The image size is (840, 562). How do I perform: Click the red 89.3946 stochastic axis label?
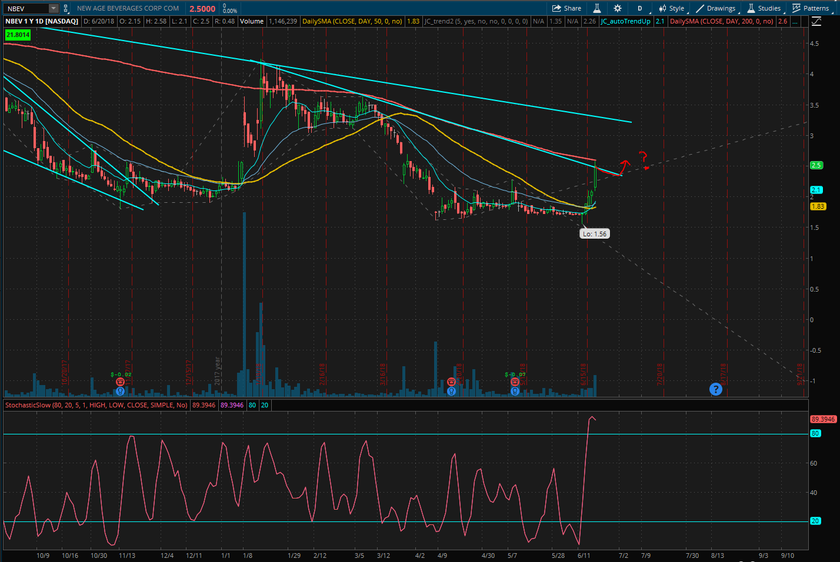823,419
